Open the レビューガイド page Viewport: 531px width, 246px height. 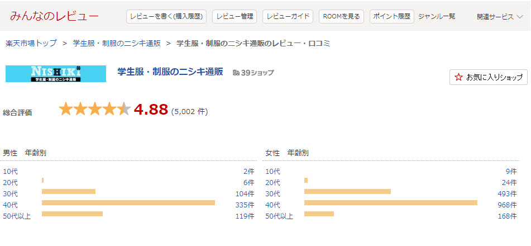click(x=288, y=17)
